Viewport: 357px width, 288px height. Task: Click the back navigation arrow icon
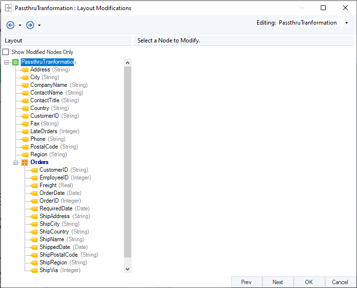point(10,25)
